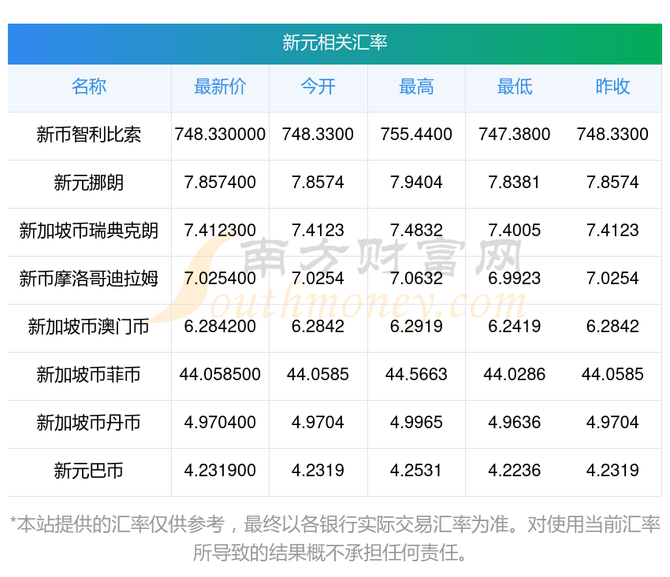The height and width of the screenshot is (577, 670).
Task: Click lowest value 7.8381
Action: (x=515, y=183)
